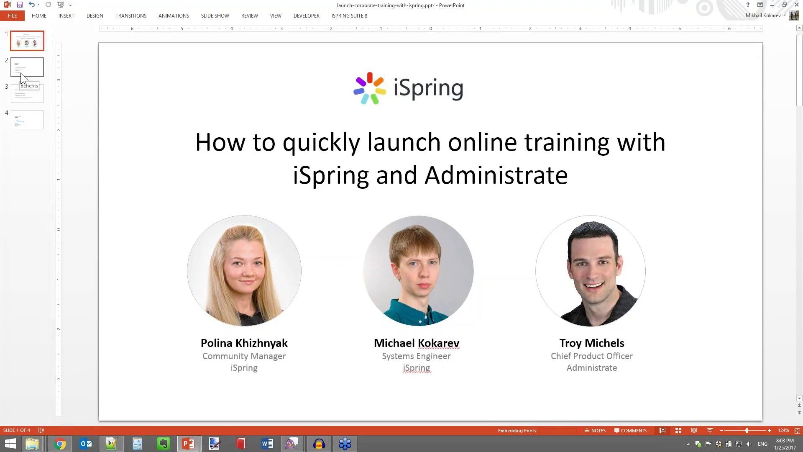Click the zoom slider handle
The height and width of the screenshot is (452, 803).
coord(747,430)
